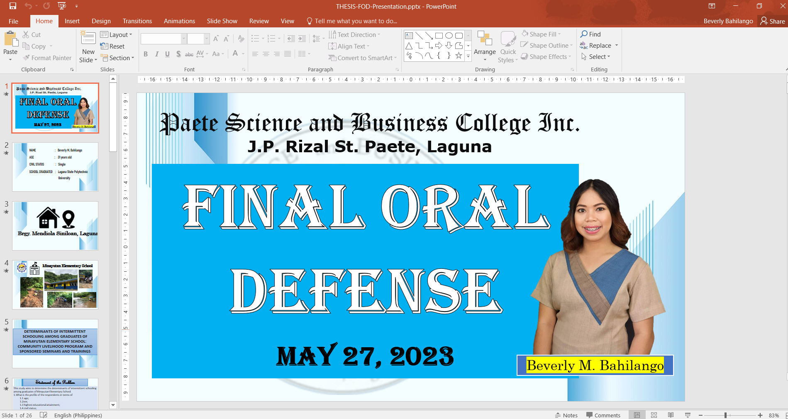Screen dimensions: 788x419
Task: Click bullets list icon
Action: coord(255,39)
